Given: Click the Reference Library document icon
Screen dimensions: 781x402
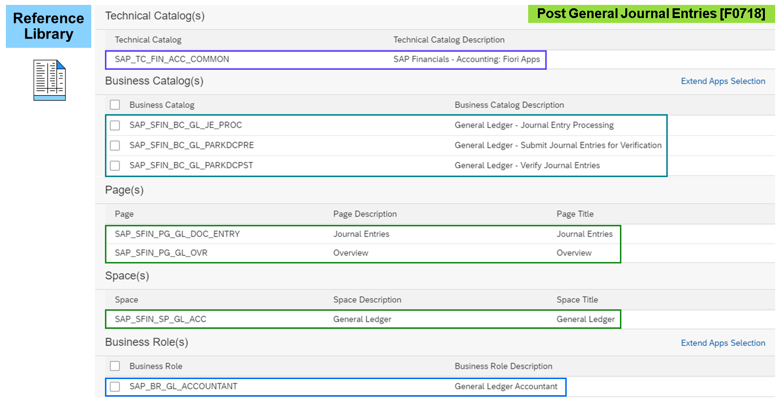Looking at the screenshot, I should [x=49, y=80].
